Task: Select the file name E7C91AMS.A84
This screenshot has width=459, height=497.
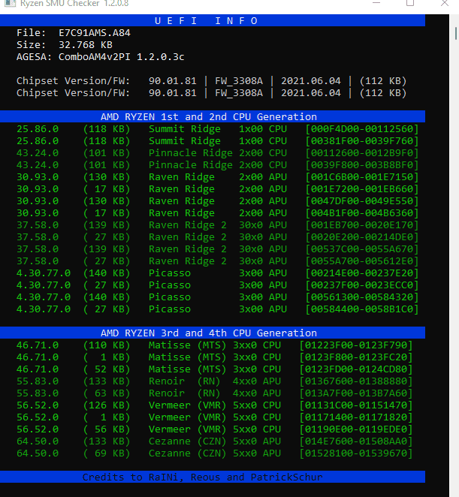Action: [x=95, y=32]
